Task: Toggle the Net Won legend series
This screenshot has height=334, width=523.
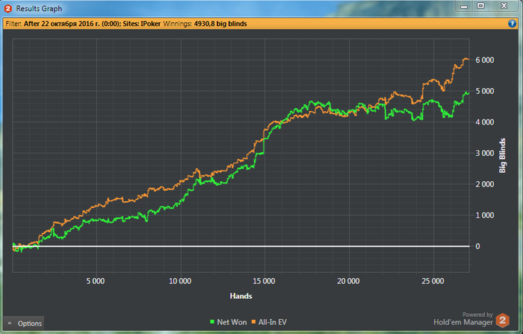Action: pos(229,322)
